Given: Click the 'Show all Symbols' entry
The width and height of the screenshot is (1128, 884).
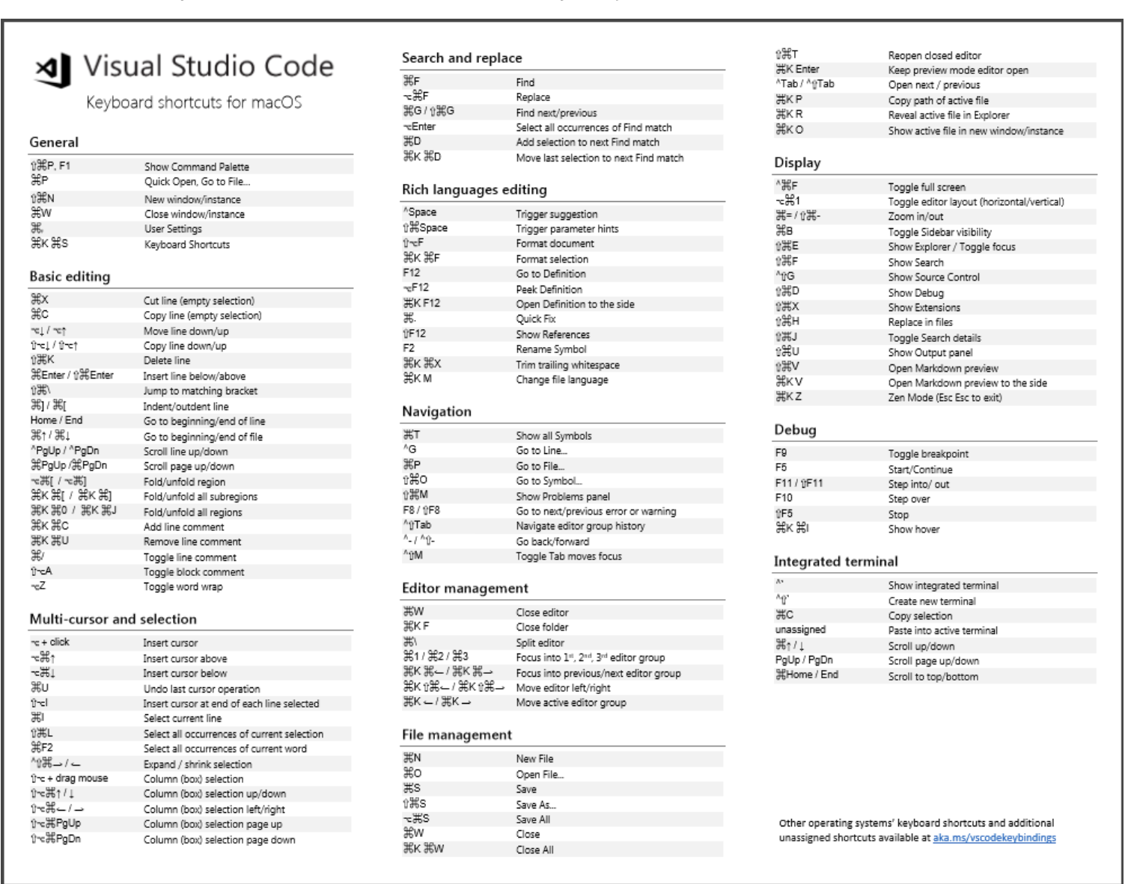Looking at the screenshot, I should pyautogui.click(x=553, y=436).
